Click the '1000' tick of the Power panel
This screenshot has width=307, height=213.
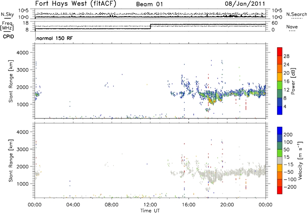[23, 104]
